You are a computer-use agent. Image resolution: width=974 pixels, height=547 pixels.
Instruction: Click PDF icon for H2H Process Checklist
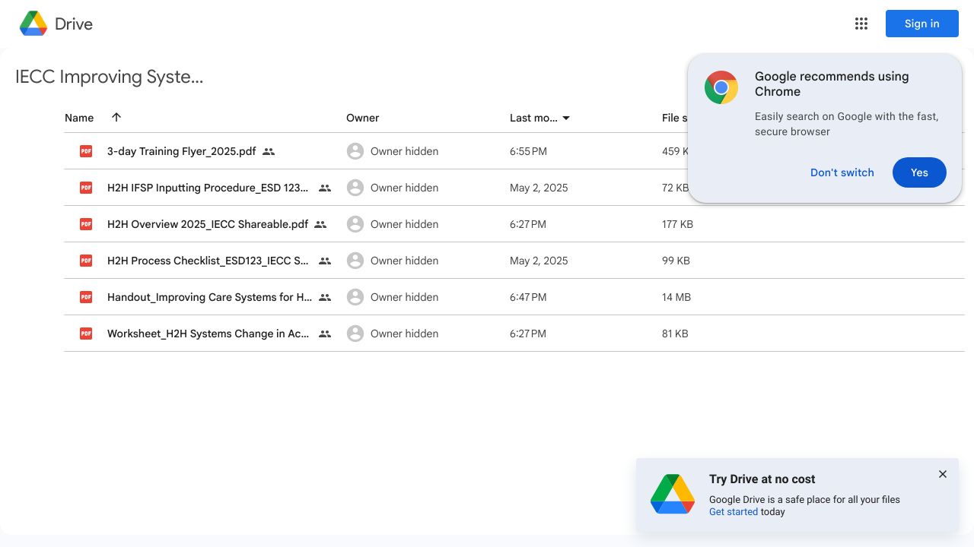point(86,261)
